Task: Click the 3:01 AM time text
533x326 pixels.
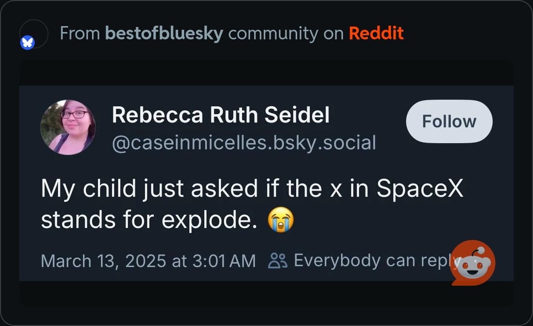Action: pyautogui.click(x=223, y=261)
